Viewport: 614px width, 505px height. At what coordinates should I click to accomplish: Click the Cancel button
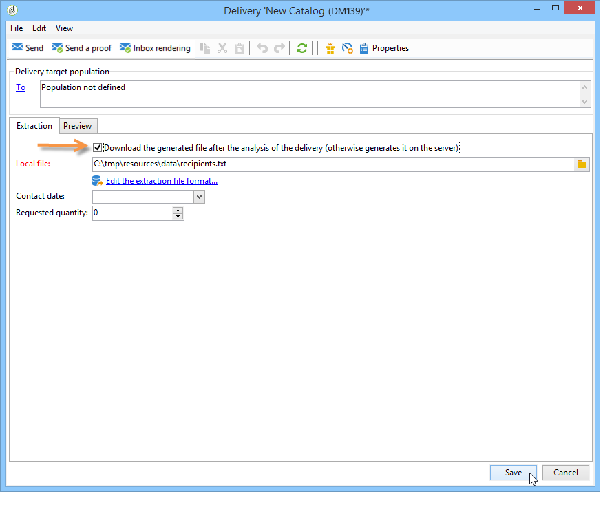coord(565,473)
